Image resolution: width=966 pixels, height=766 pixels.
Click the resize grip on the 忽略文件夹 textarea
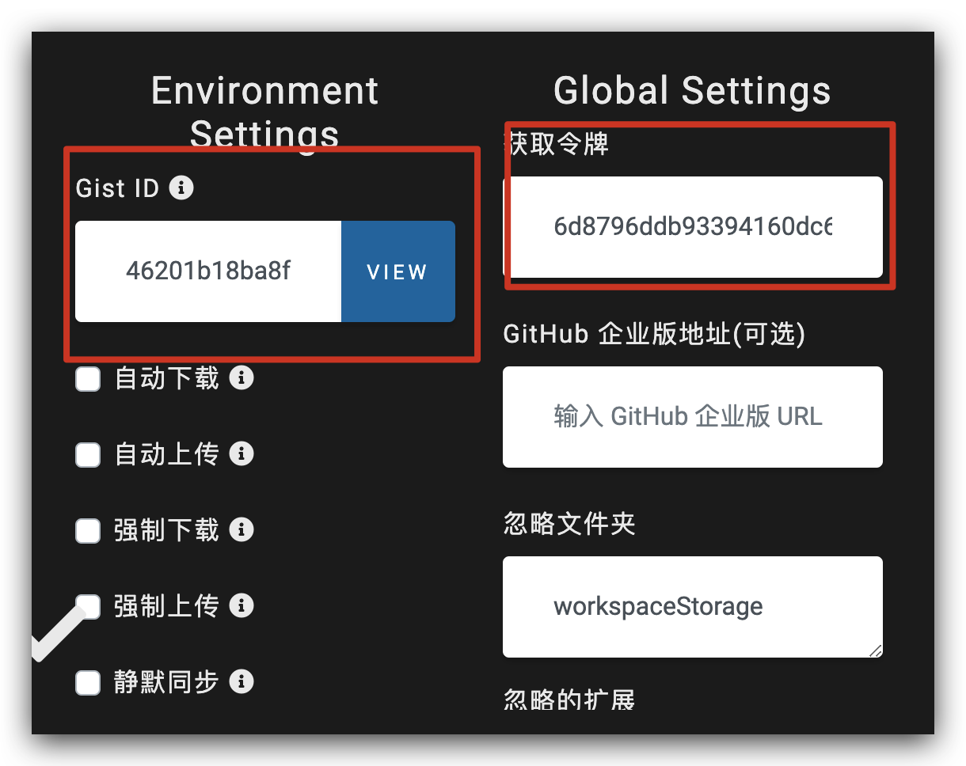[876, 651]
